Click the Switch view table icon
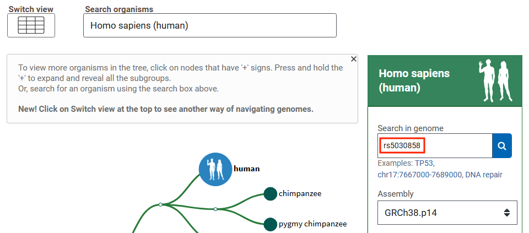This screenshot has width=529, height=233. coord(31,25)
